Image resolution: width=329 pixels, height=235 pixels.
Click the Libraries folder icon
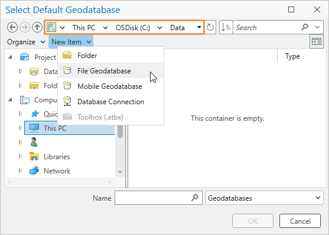[34, 156]
